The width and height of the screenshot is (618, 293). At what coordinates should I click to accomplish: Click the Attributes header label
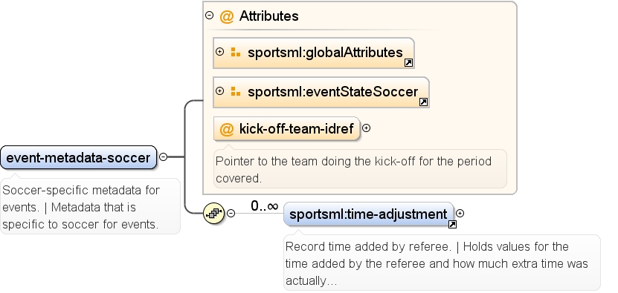point(268,16)
